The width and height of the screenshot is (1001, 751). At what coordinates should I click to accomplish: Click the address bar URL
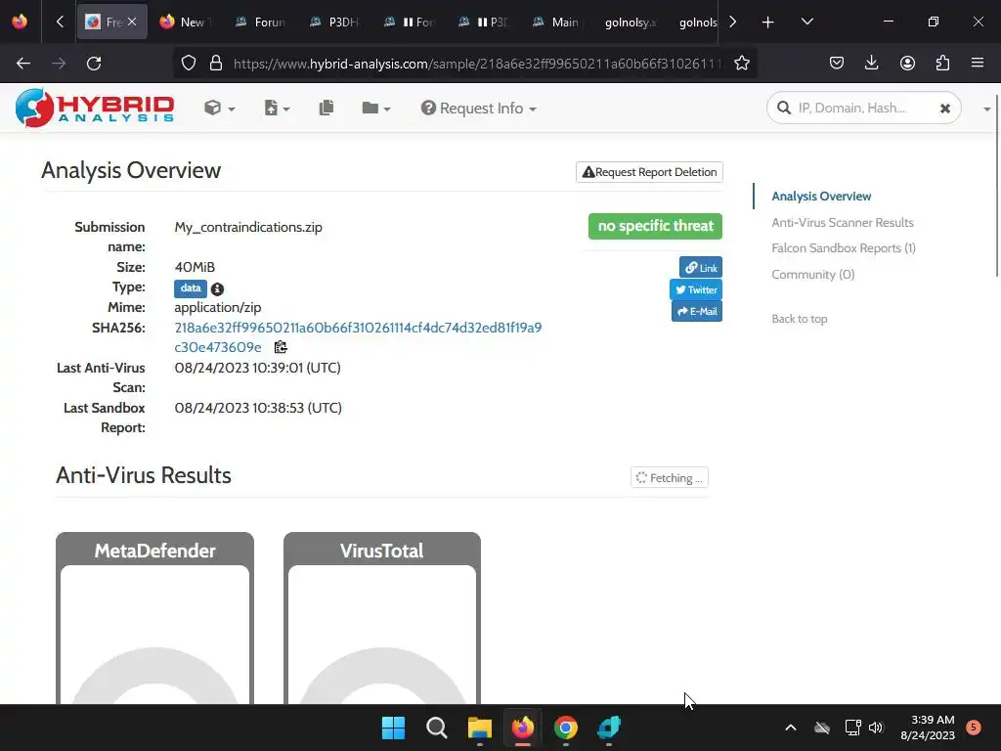click(477, 64)
